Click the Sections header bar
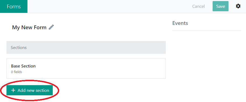The height and width of the screenshot is (102, 246). click(x=86, y=47)
